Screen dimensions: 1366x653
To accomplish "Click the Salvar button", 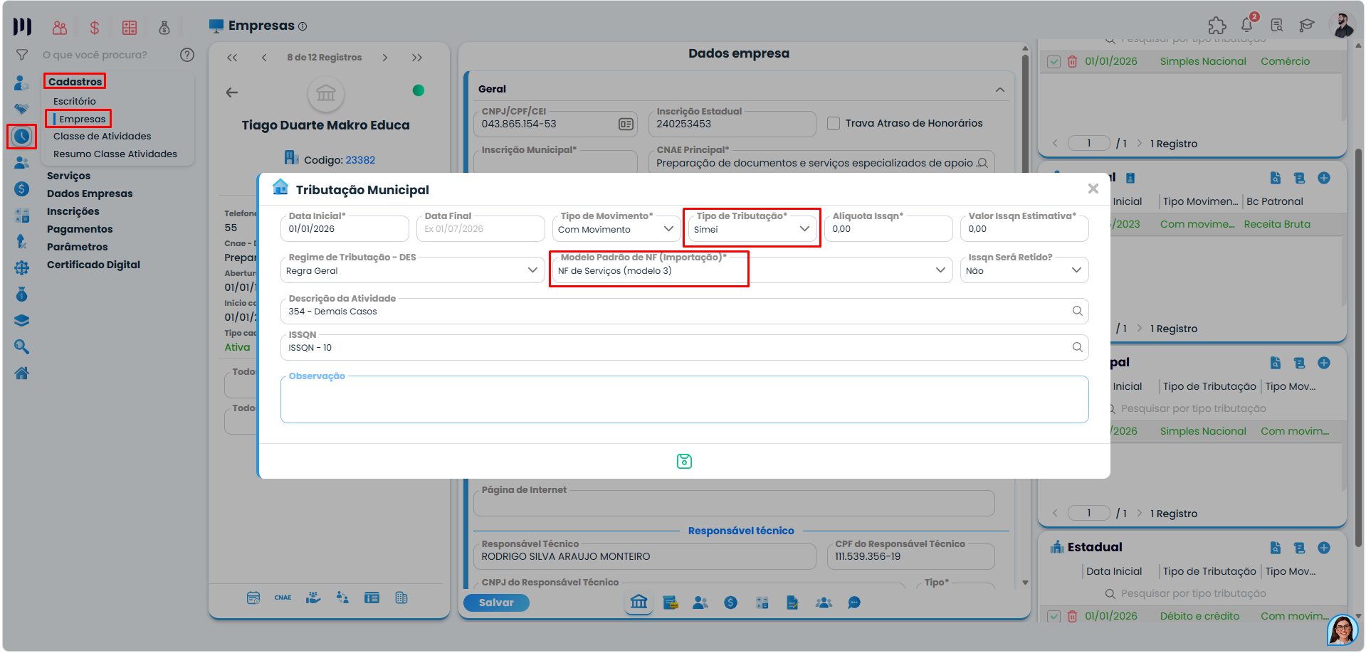I will coord(496,602).
